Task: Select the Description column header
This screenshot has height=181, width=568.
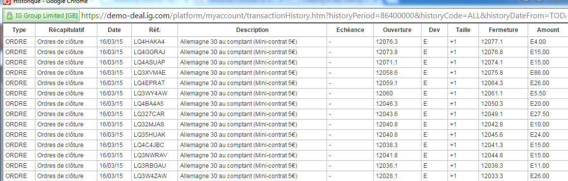Action: click(252, 30)
